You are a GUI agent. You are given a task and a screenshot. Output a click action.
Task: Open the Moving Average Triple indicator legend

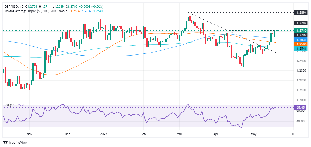tap(36, 11)
